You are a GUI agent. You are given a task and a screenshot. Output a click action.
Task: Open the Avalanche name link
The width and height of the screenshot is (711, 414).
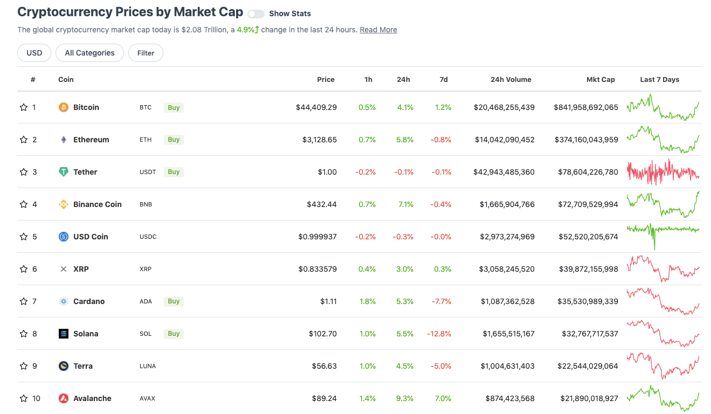click(x=92, y=398)
